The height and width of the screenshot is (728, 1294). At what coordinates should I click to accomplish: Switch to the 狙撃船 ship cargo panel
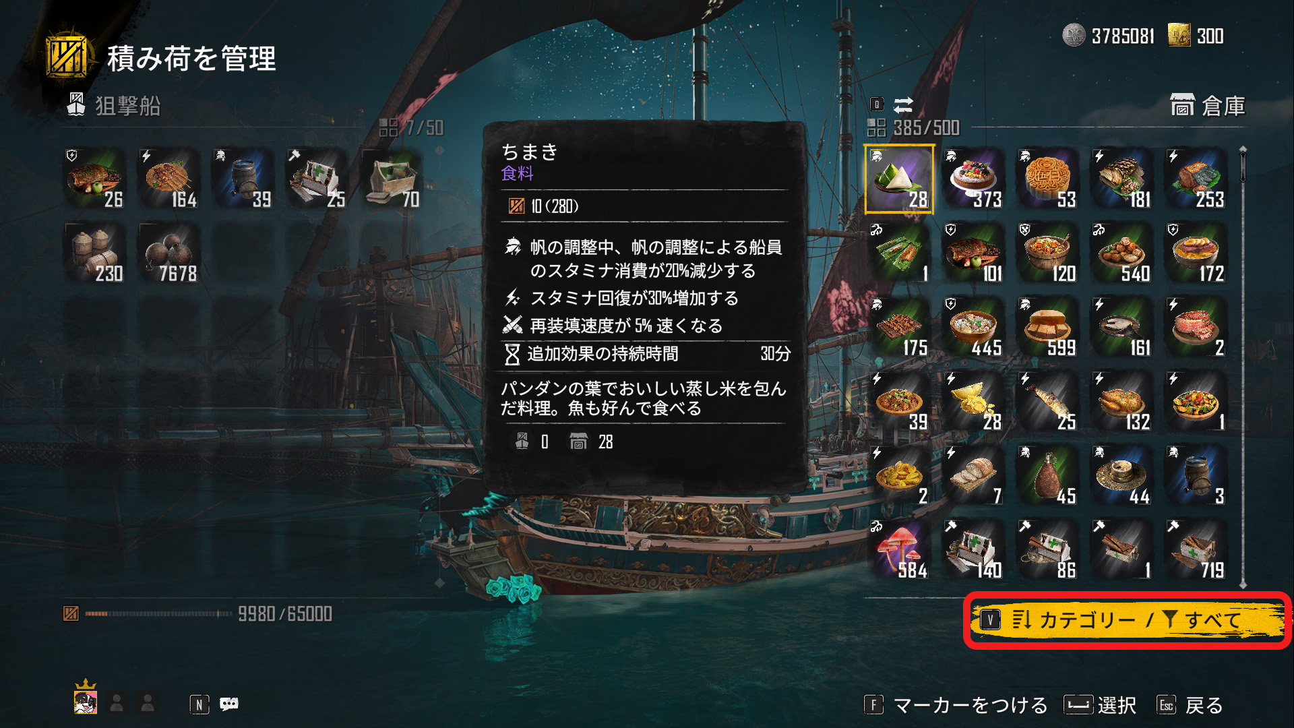(x=113, y=106)
